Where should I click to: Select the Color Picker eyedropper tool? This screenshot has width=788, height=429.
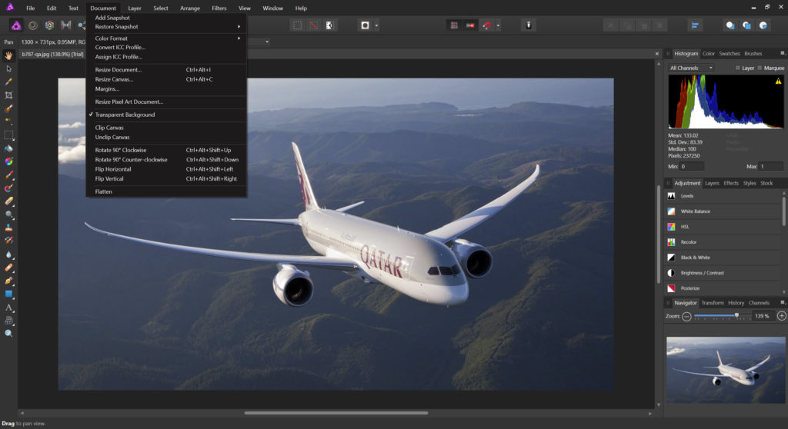point(8,82)
